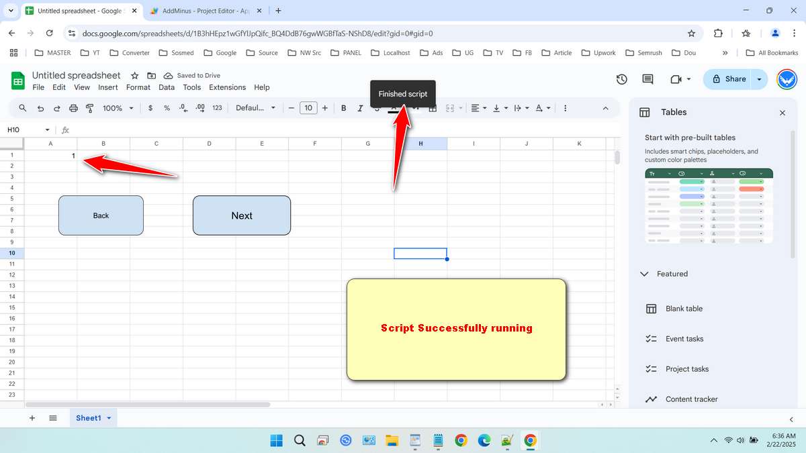Open version history
Screen dimensions: 806x453
[621, 79]
